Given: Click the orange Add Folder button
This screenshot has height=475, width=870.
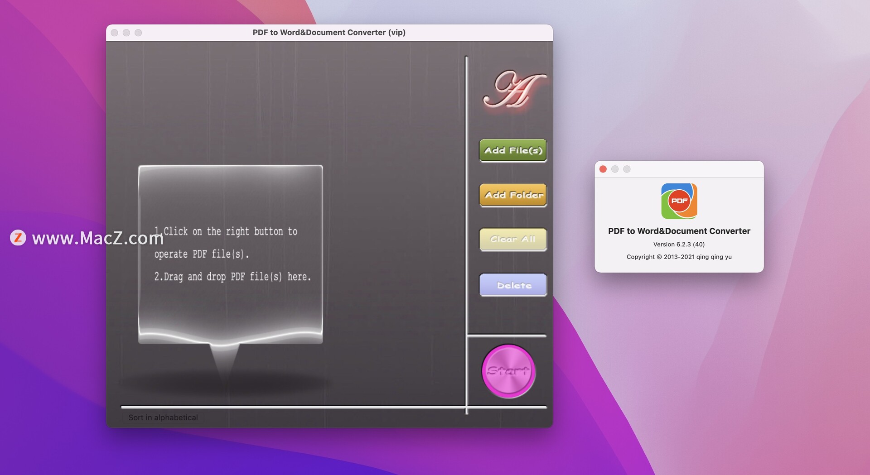Looking at the screenshot, I should pos(512,195).
